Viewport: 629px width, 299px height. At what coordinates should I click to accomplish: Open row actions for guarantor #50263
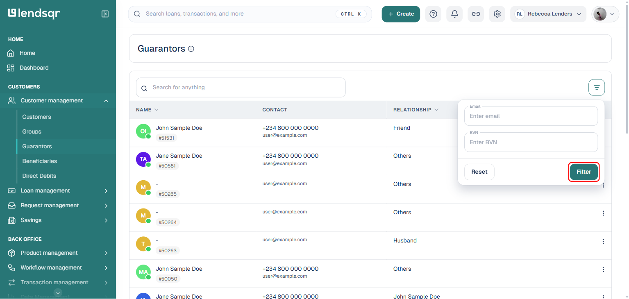(x=603, y=241)
